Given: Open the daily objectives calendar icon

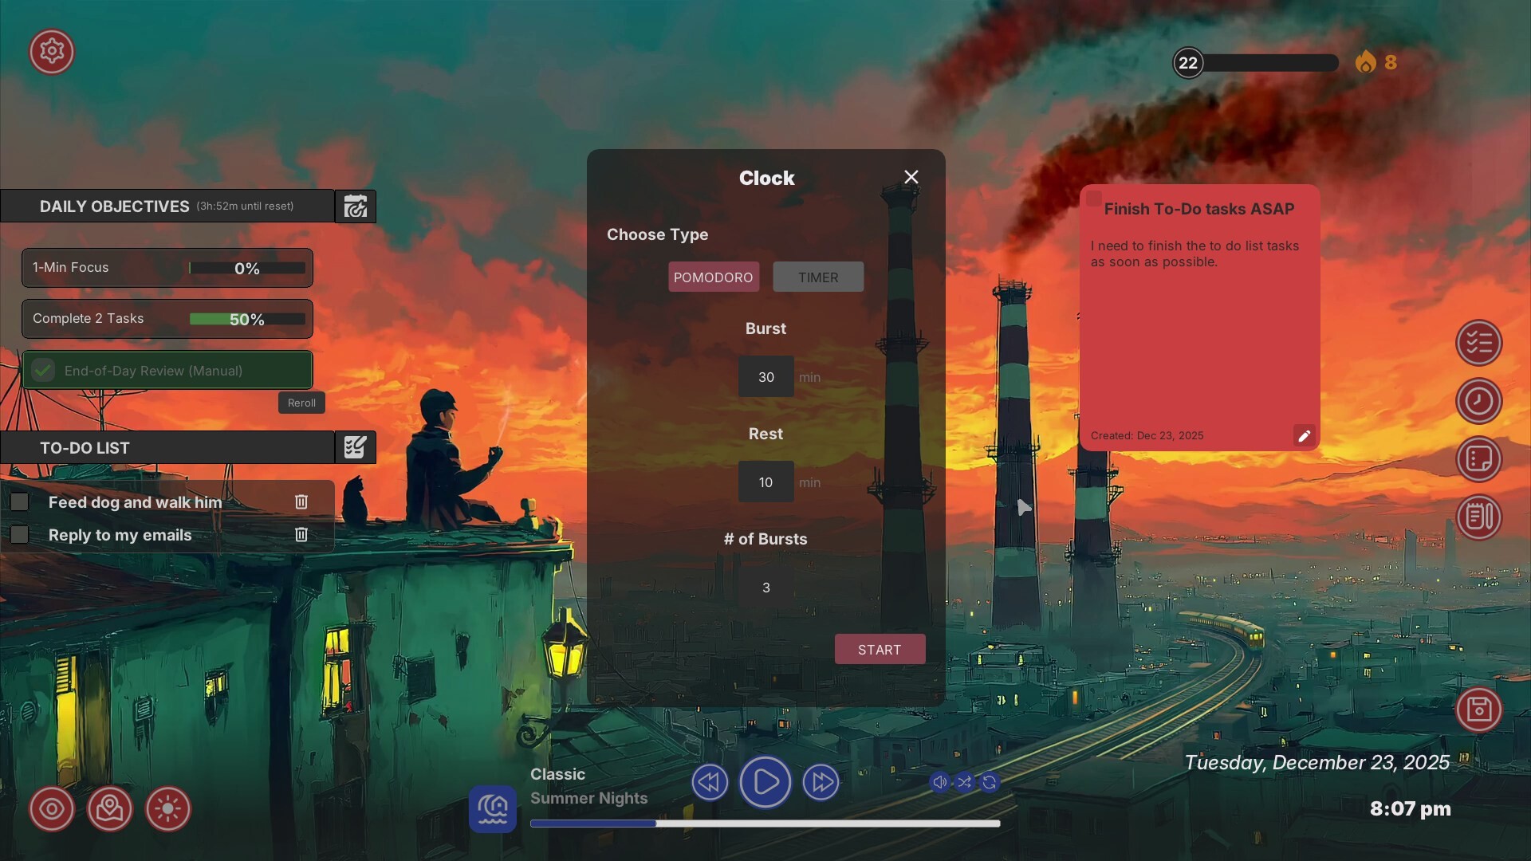Looking at the screenshot, I should [x=355, y=206].
